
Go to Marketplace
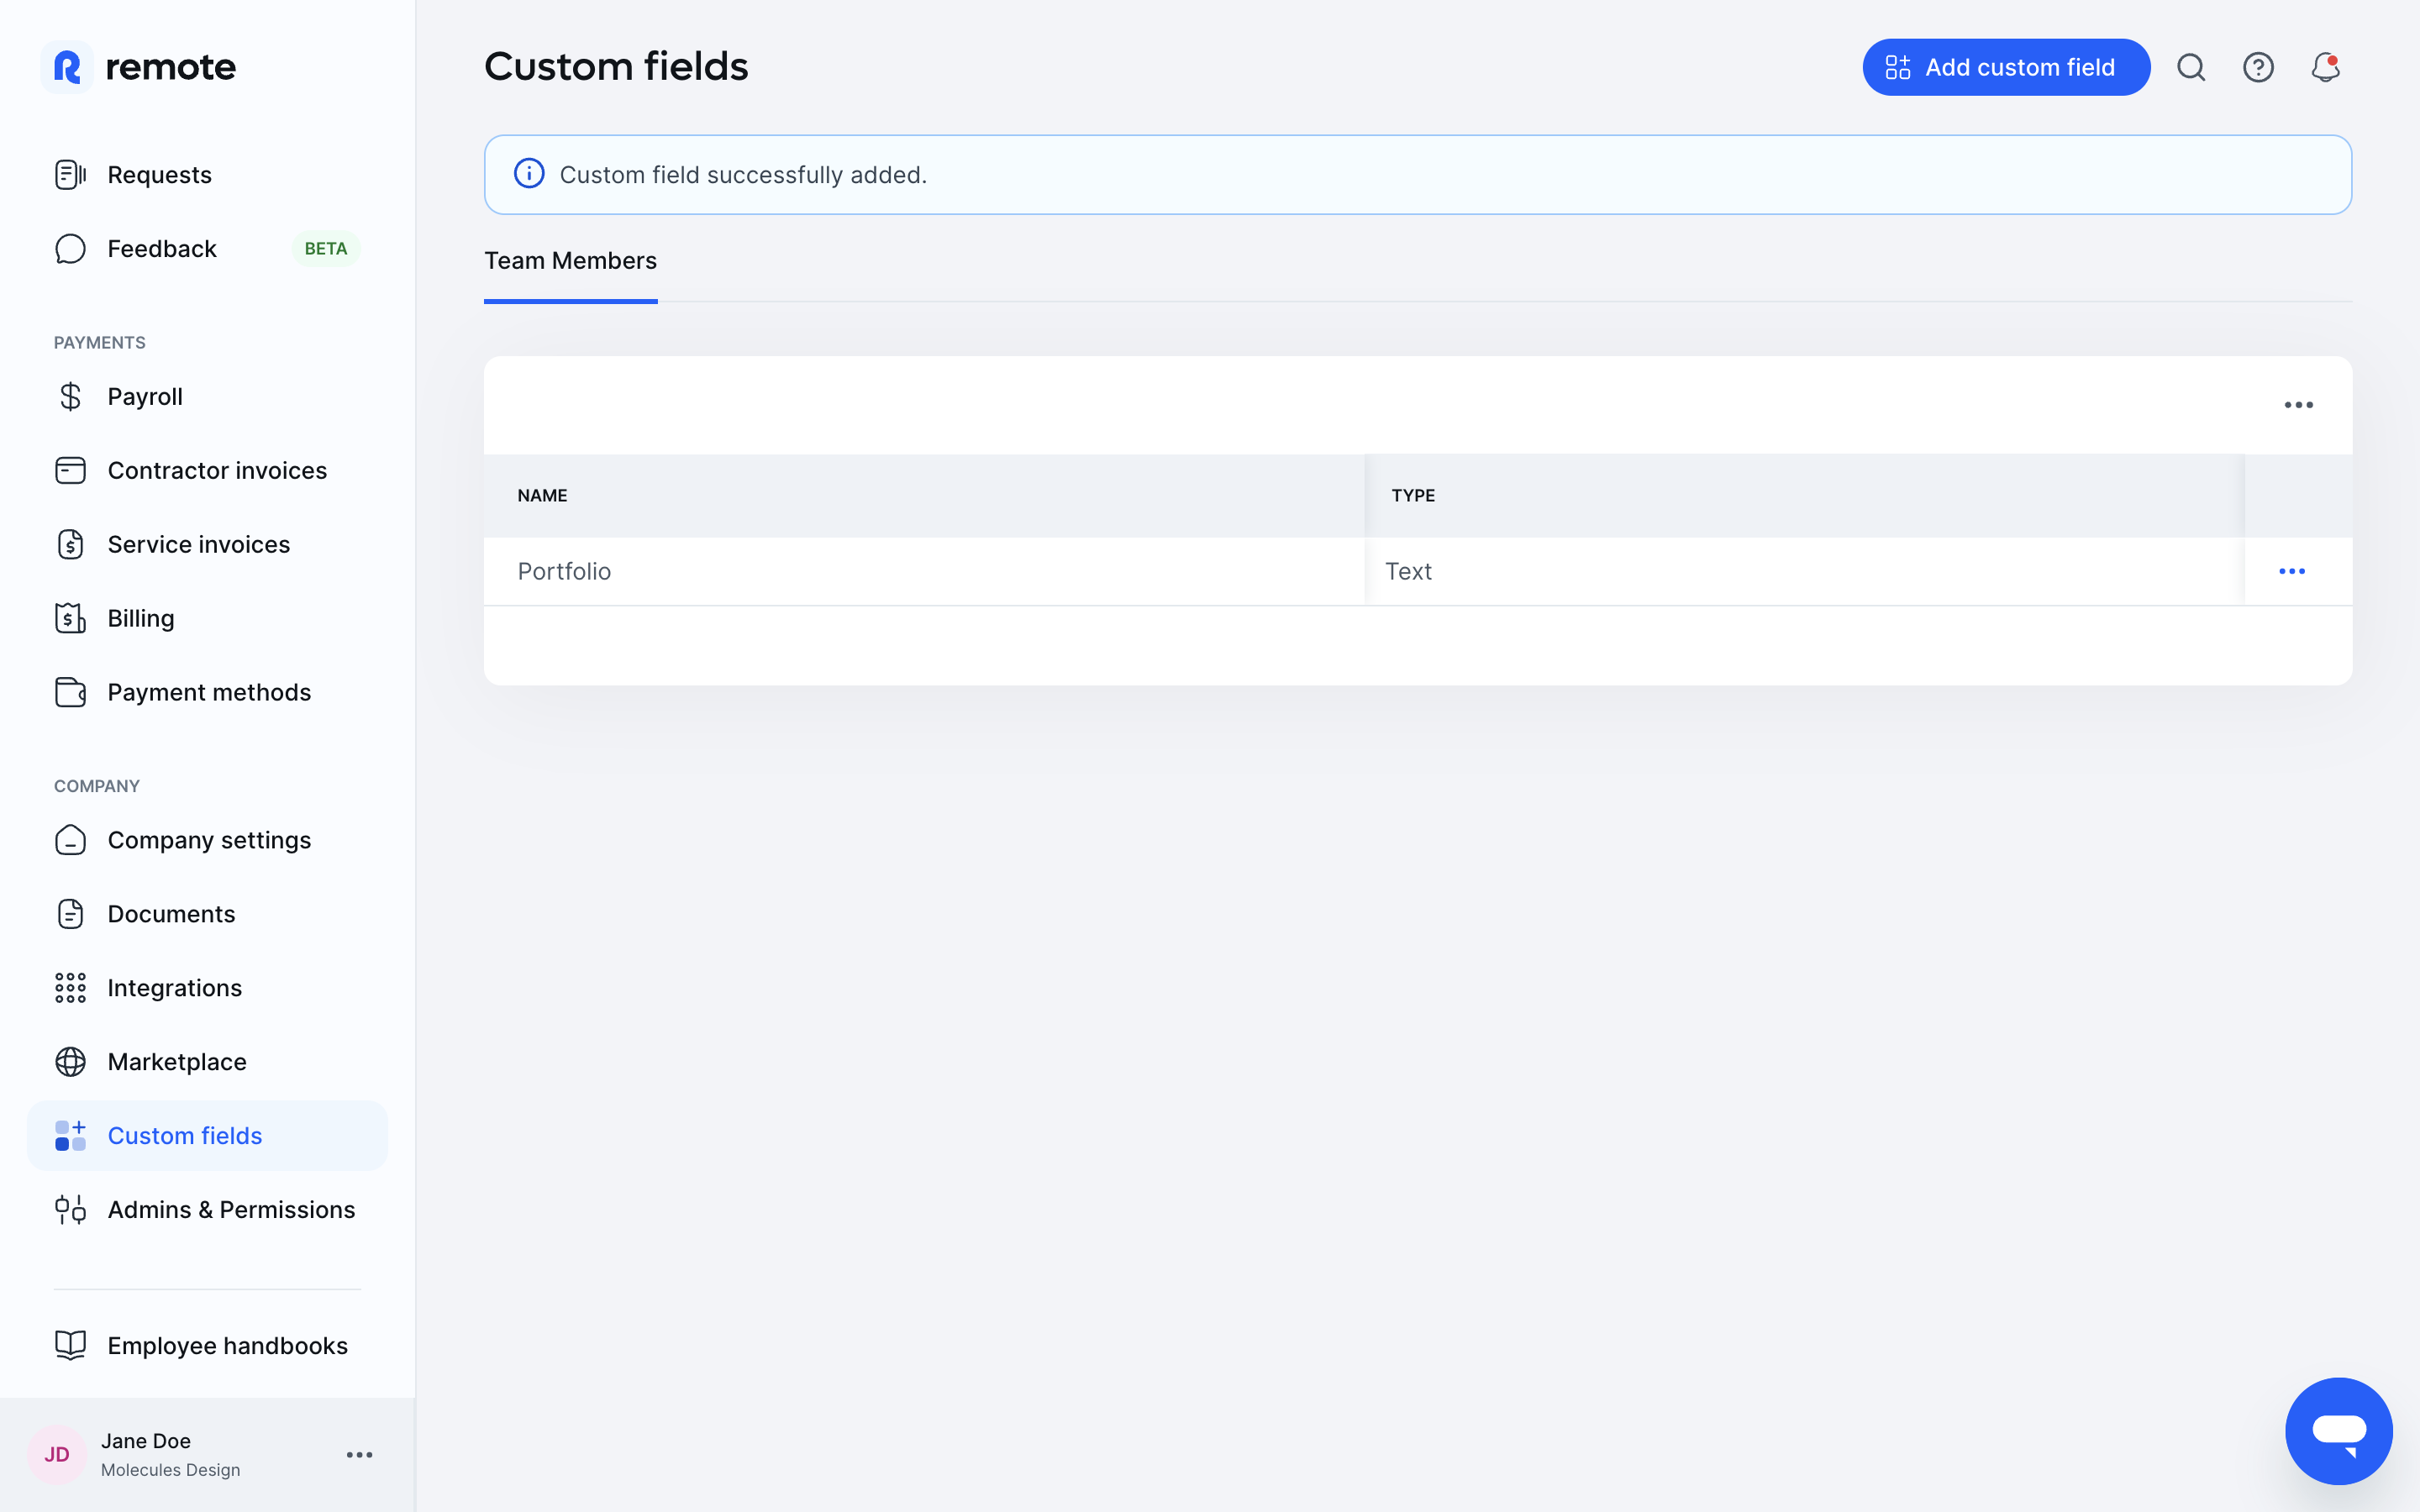pyautogui.click(x=207, y=1063)
